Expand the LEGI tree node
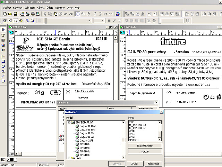This screenshot has width=222, height=167. coord(69,158)
